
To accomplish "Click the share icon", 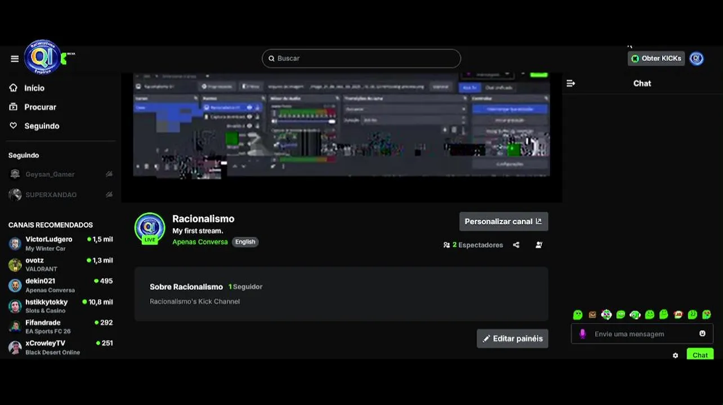I will (x=516, y=245).
